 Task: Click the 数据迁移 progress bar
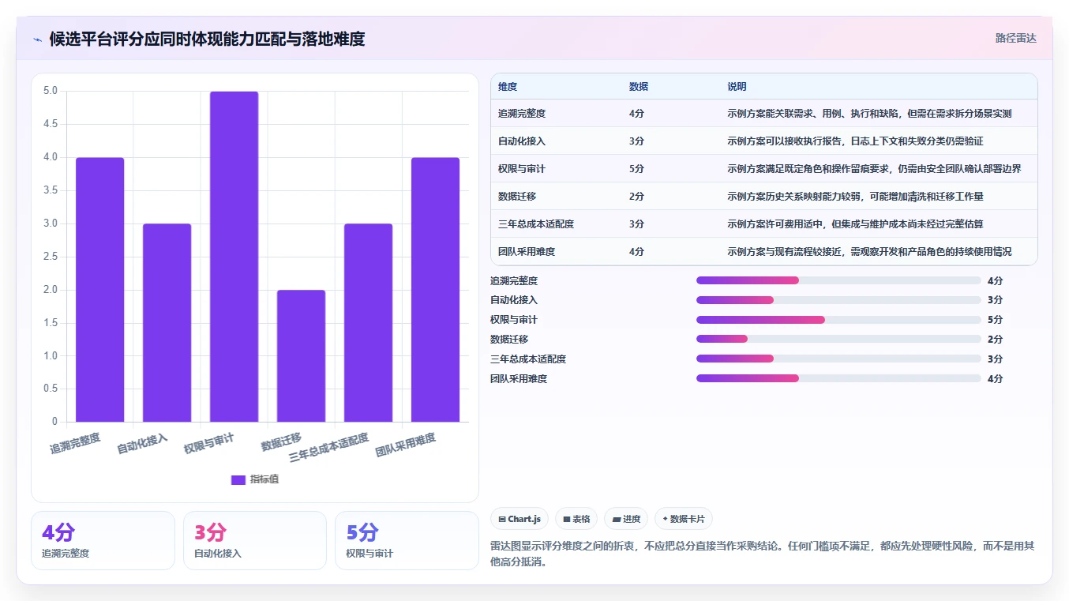(838, 339)
